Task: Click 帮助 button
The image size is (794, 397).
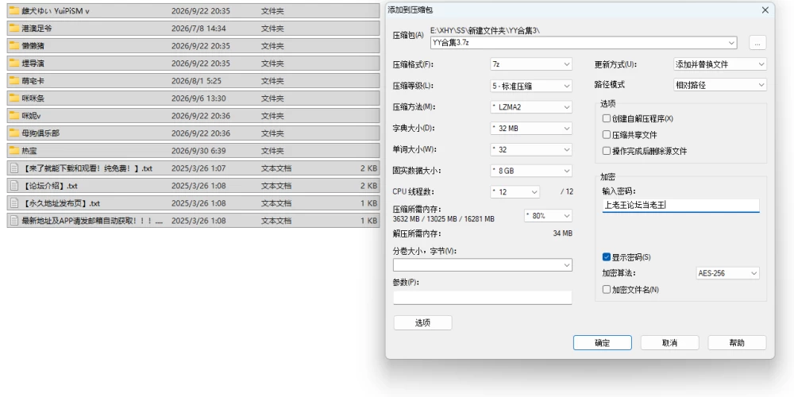Action: (737, 343)
